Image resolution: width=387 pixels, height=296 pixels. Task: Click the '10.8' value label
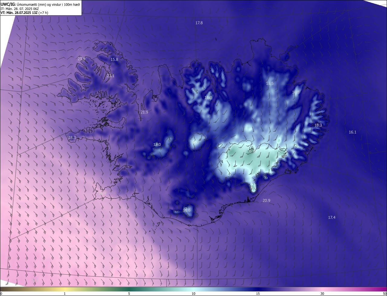(296, 92)
